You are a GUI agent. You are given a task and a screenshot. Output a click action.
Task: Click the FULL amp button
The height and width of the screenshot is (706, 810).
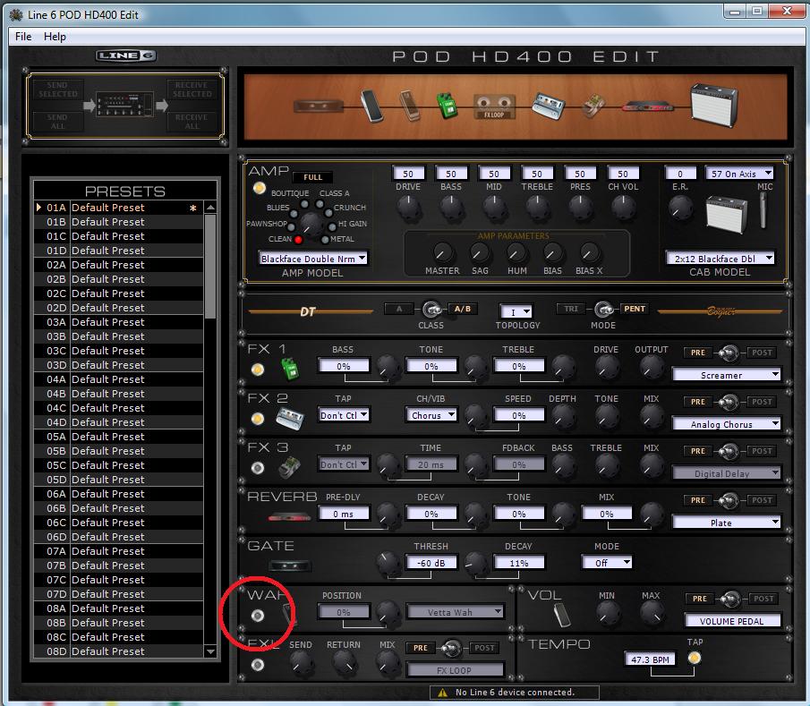pyautogui.click(x=312, y=177)
